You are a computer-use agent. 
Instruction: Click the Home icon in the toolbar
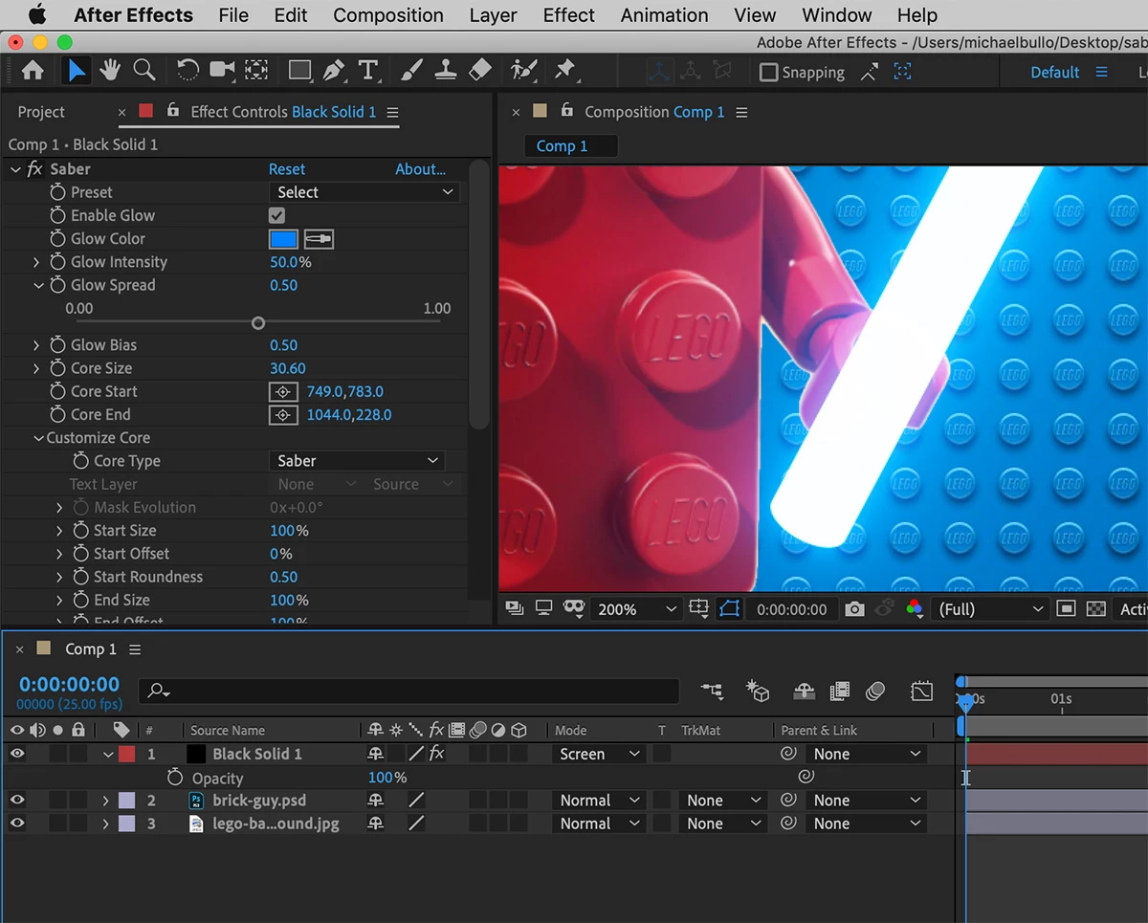[x=33, y=71]
